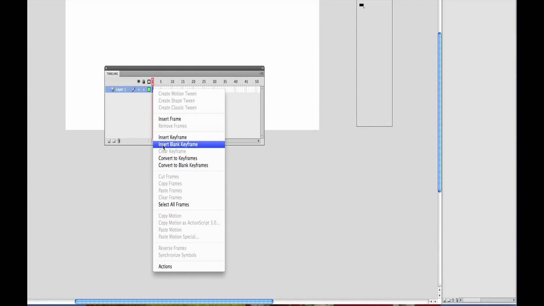Click the greyed Copy Frames entry

pyautogui.click(x=170, y=184)
